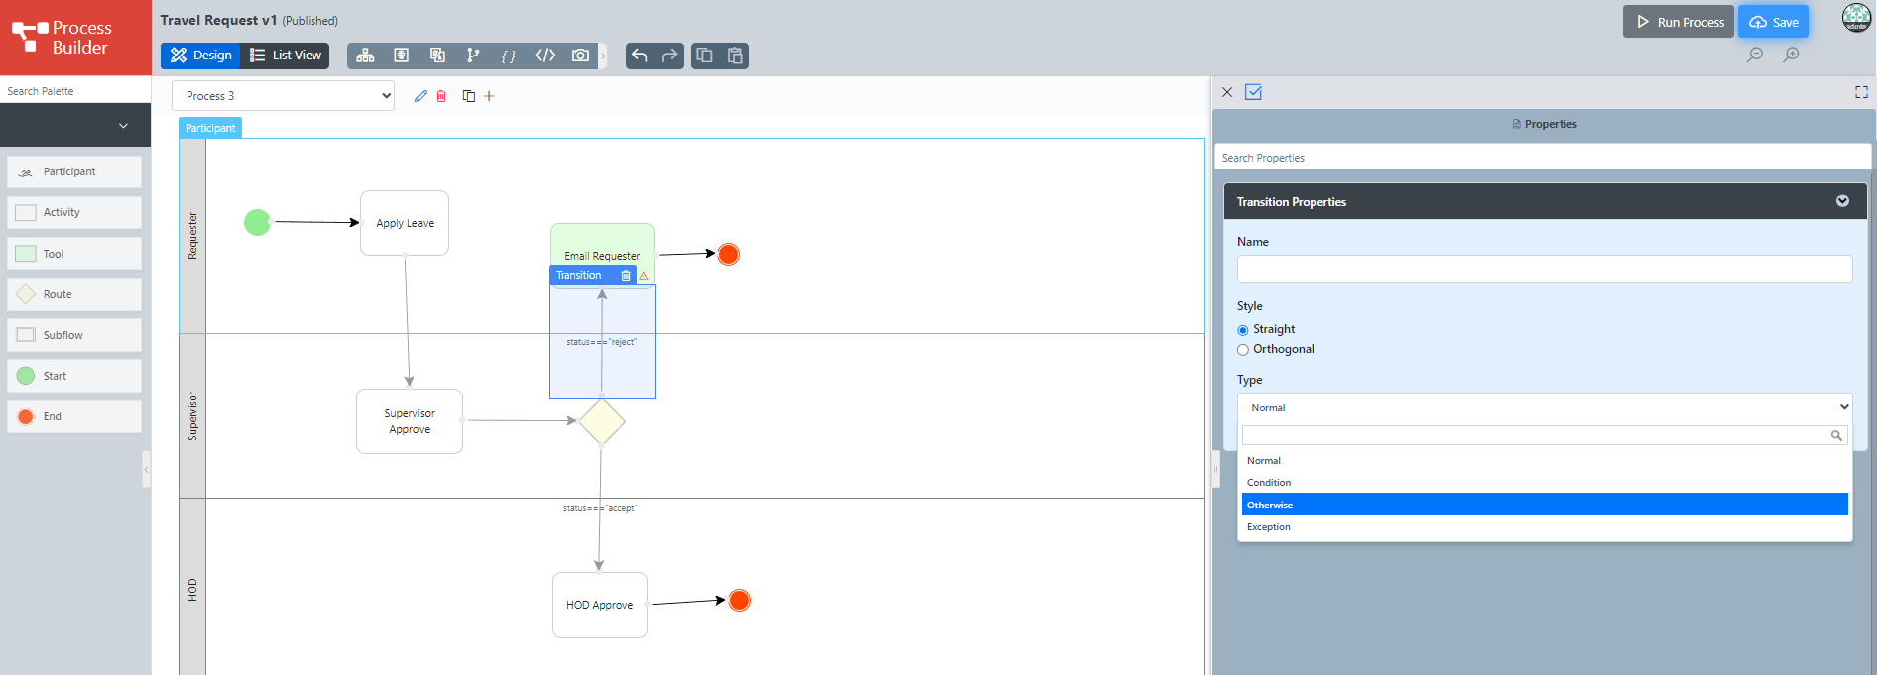1877x675 pixels.
Task: Click the blue edit process pencil icon
Action: (421, 96)
